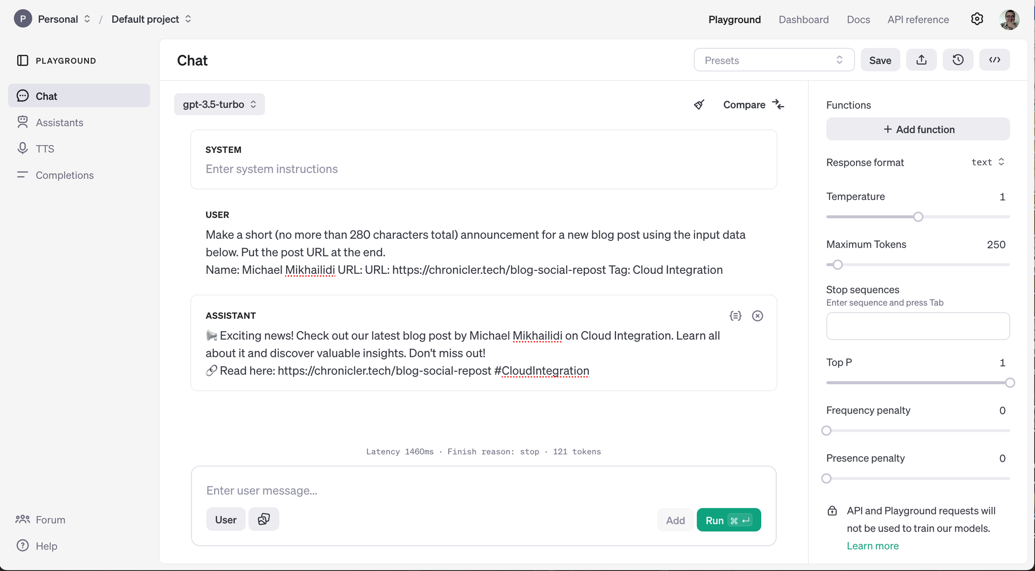
Task: Expand the gpt-3.5-turbo model dropdown
Action: 219,104
